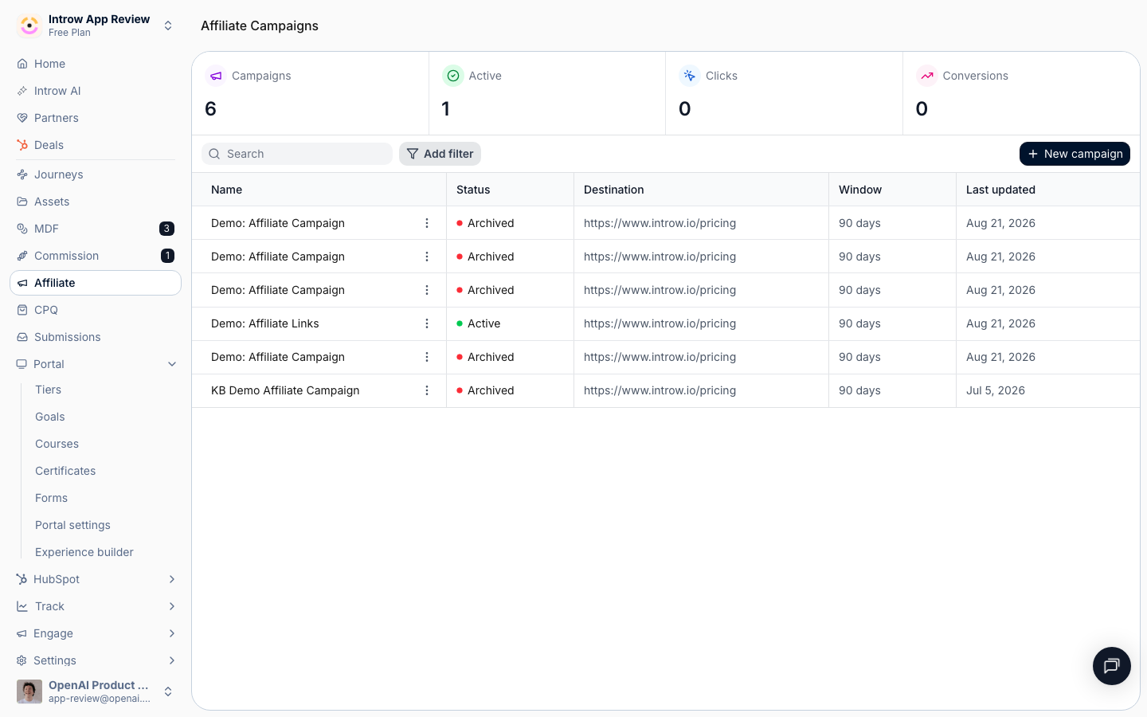The width and height of the screenshot is (1147, 717).
Task: Click destination URL in KB Demo Affiliate Campaign row
Action: coord(660,390)
